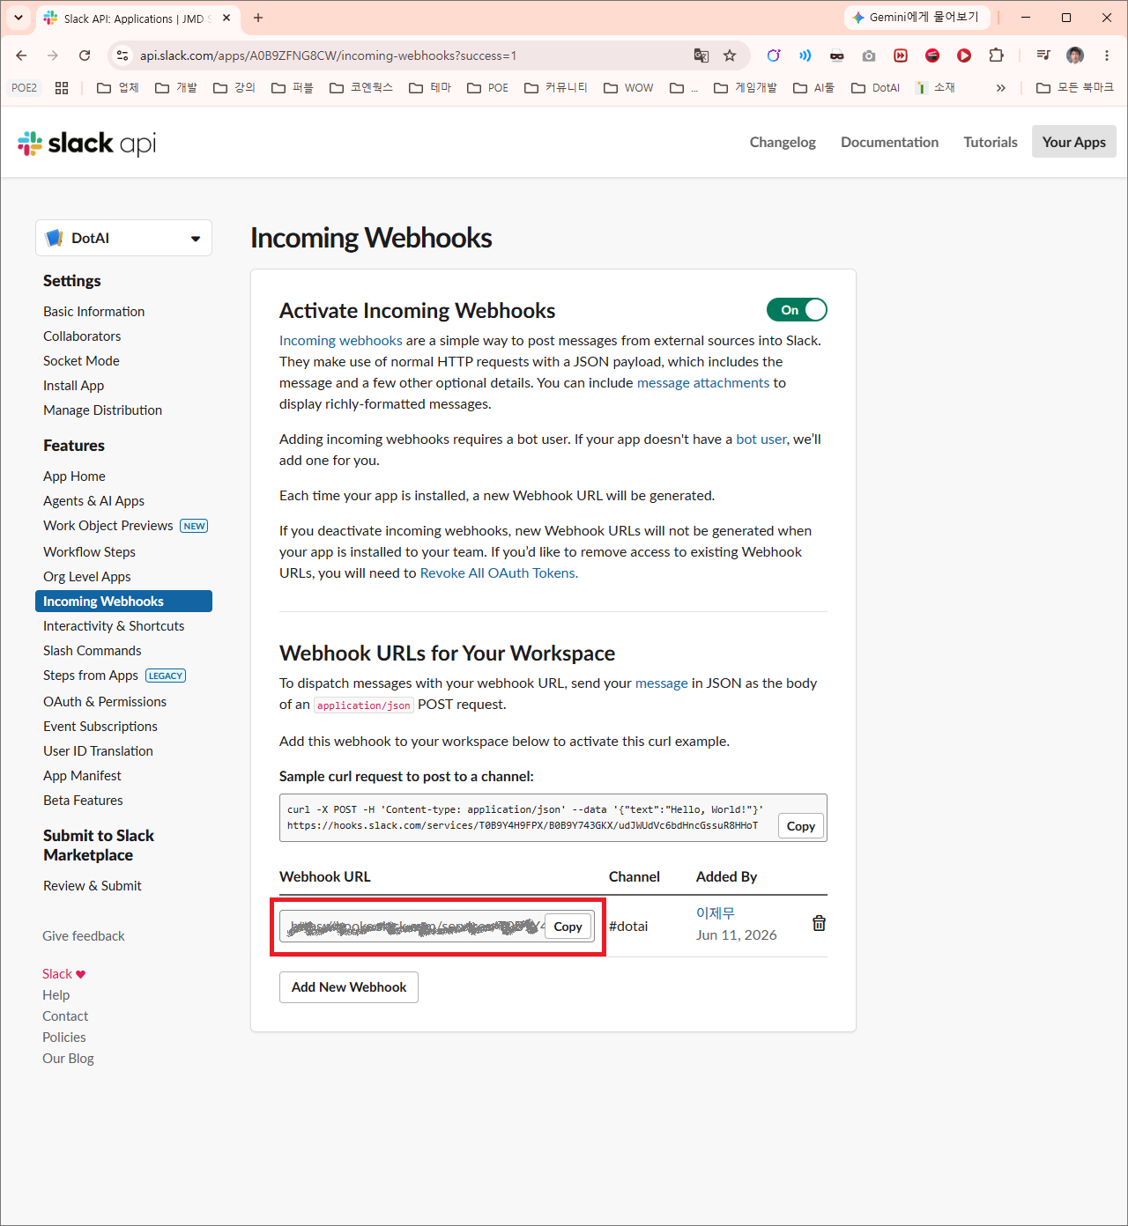This screenshot has width=1128, height=1226.
Task: Click the purple circular extension icon
Action: click(x=774, y=55)
